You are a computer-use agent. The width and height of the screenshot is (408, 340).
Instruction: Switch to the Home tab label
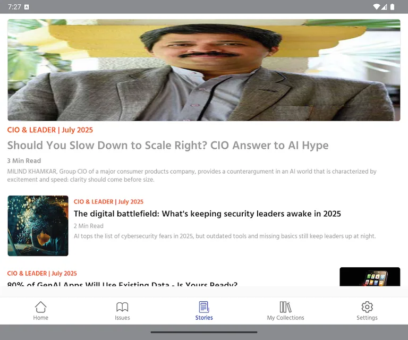(x=40, y=318)
